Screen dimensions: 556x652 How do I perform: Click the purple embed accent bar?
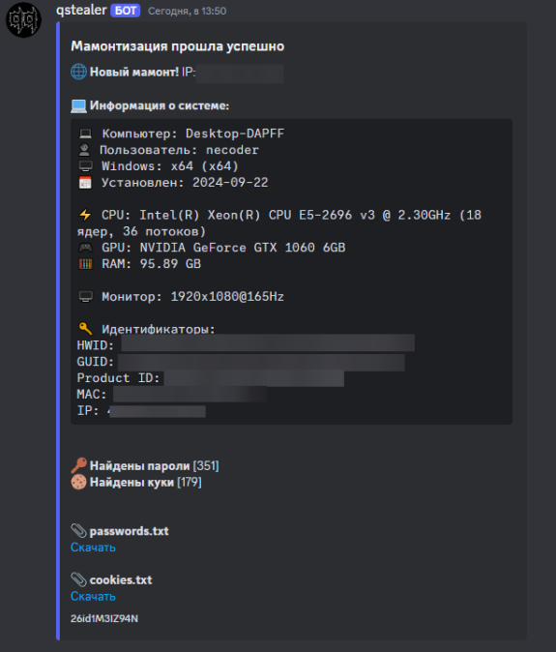point(58,331)
